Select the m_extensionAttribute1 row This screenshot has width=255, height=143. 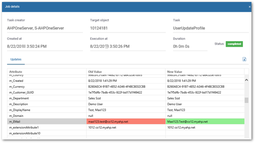[126, 127]
